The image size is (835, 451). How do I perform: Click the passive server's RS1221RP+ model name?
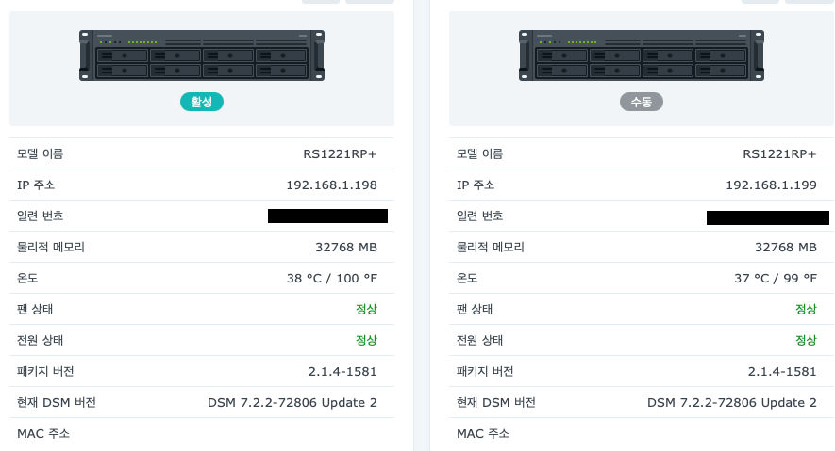(x=779, y=153)
